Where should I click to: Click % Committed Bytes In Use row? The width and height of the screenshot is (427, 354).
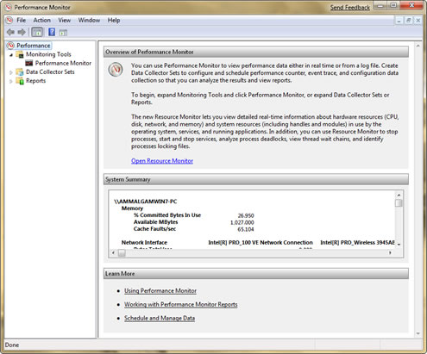[194, 215]
